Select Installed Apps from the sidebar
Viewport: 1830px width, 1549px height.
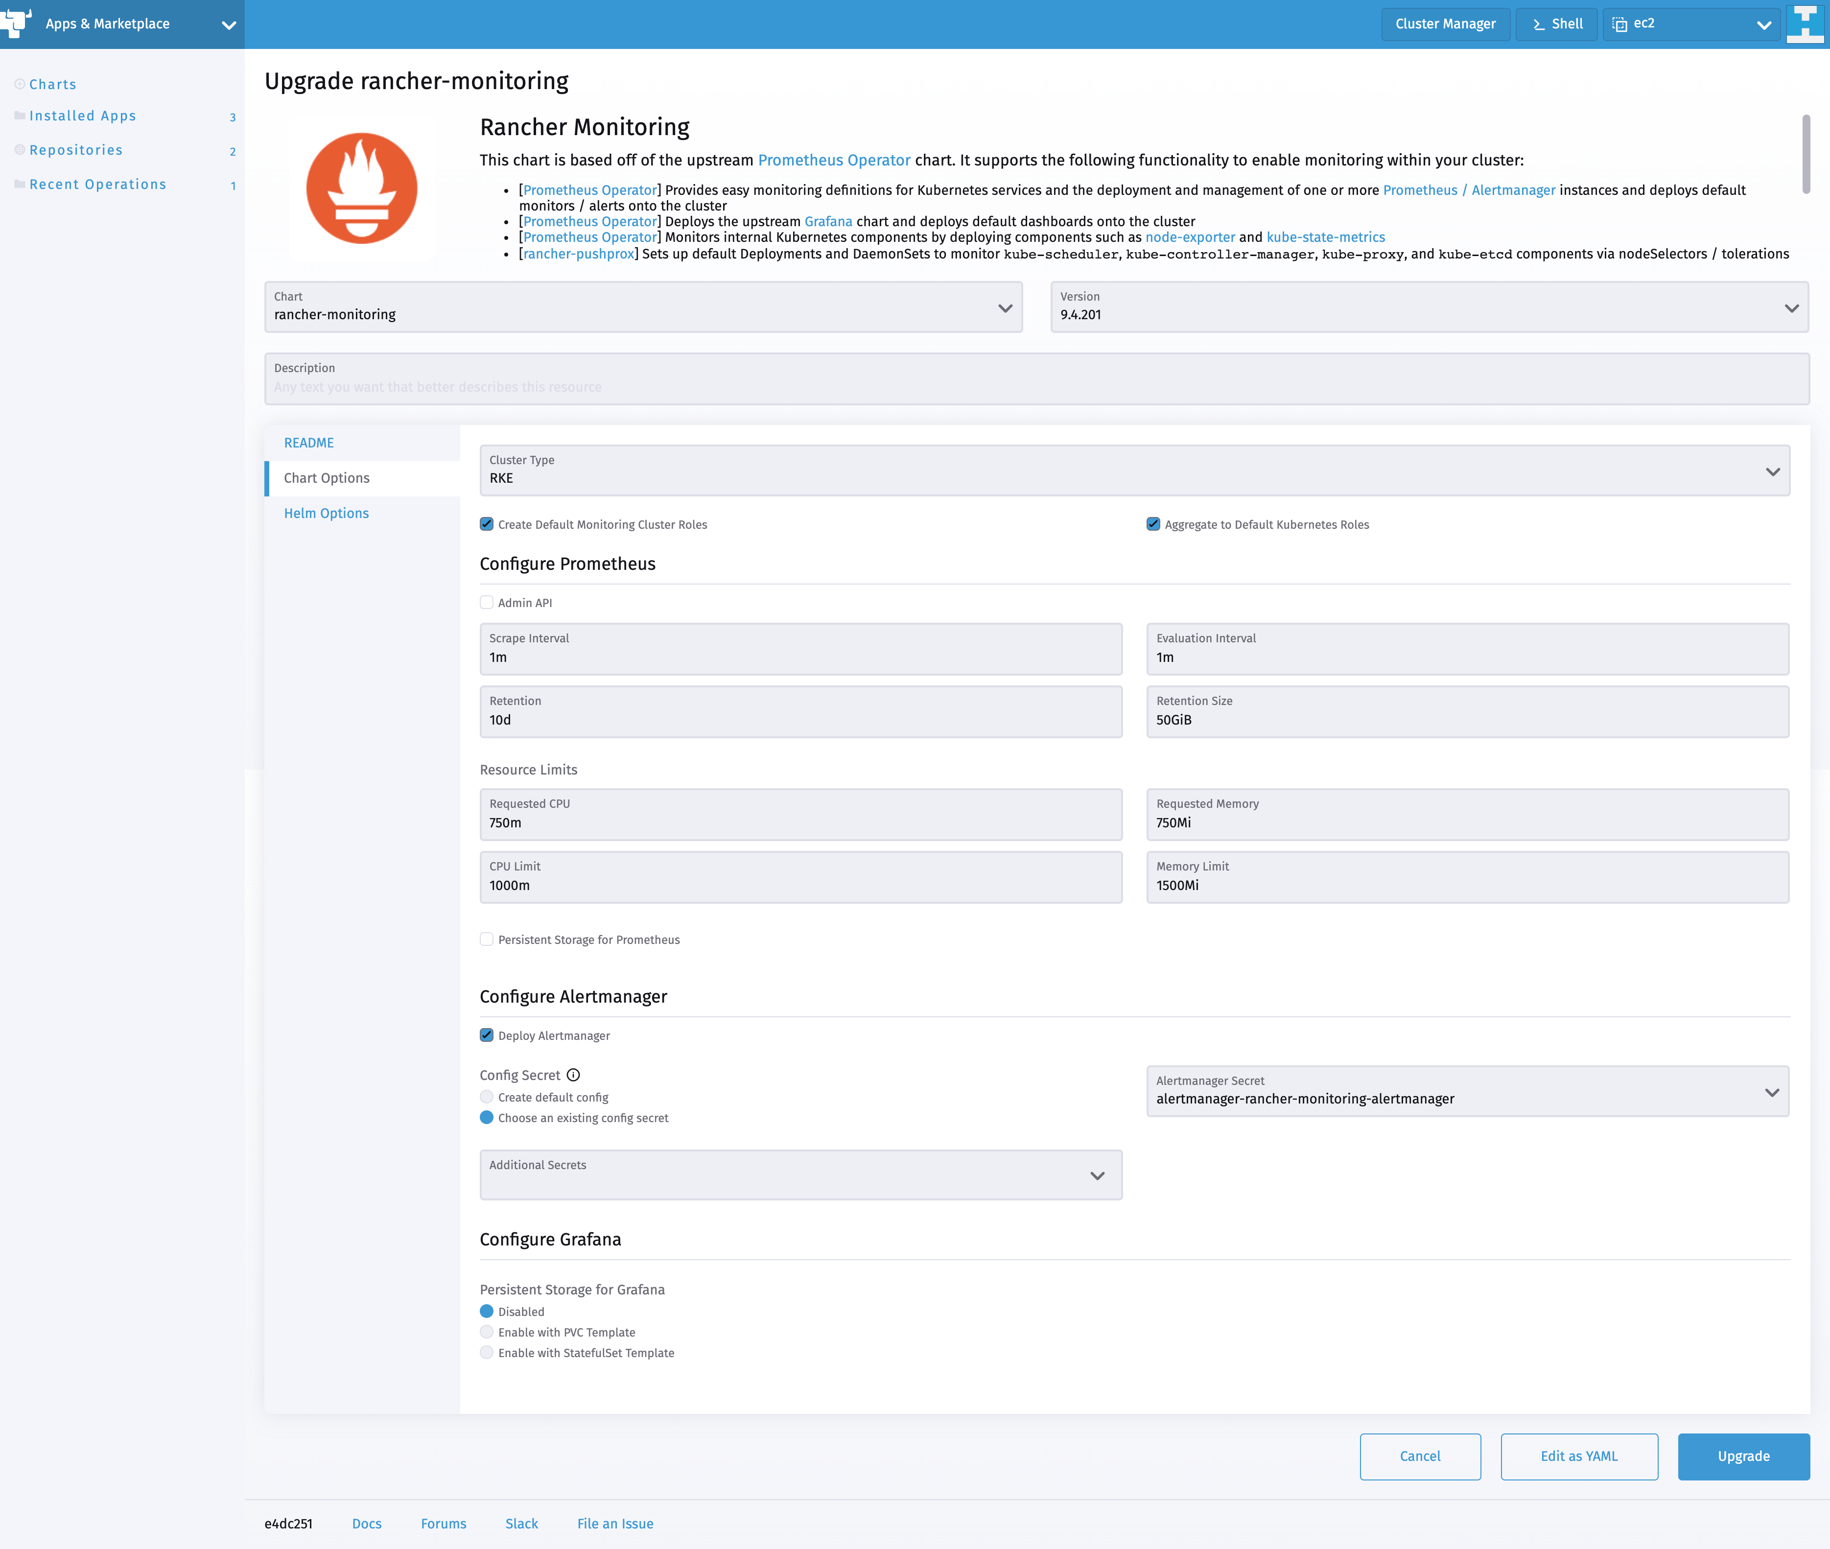point(83,115)
